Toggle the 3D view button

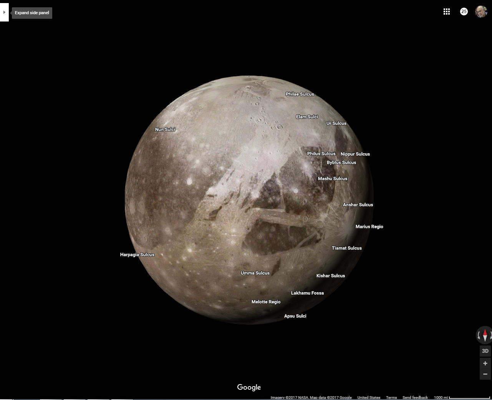tap(485, 351)
